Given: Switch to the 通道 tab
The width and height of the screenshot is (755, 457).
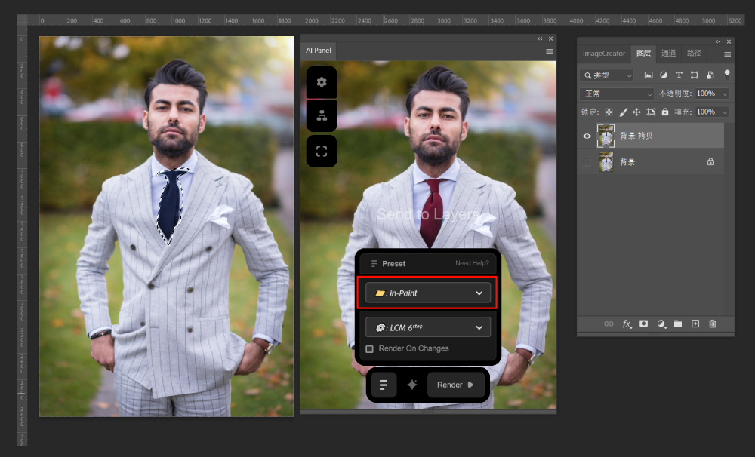Looking at the screenshot, I should (x=668, y=54).
